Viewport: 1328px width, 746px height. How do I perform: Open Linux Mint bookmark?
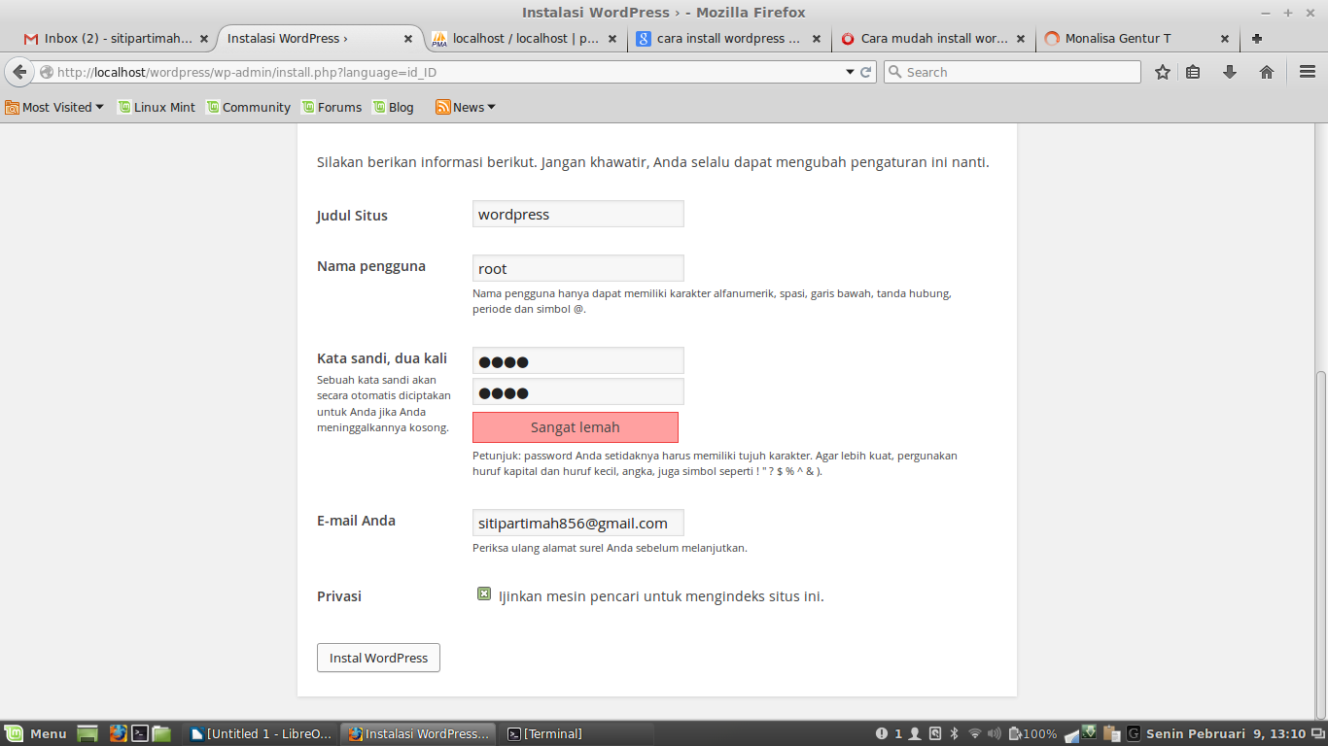(x=157, y=107)
